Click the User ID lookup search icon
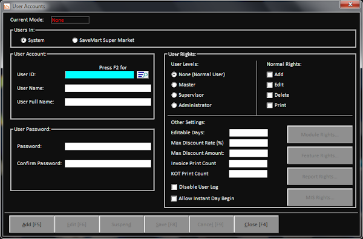The image size is (363, 239). (x=143, y=74)
